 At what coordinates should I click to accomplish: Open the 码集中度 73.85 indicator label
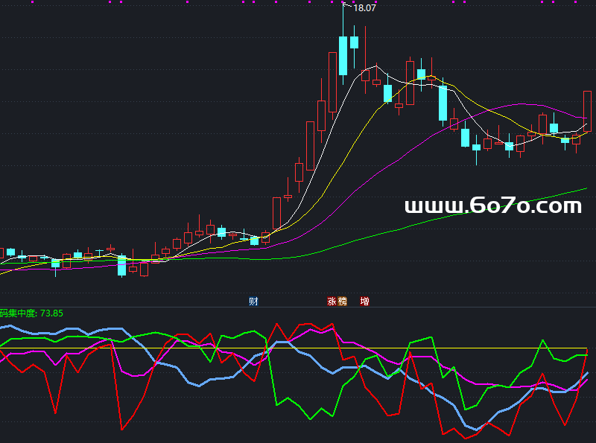click(31, 313)
